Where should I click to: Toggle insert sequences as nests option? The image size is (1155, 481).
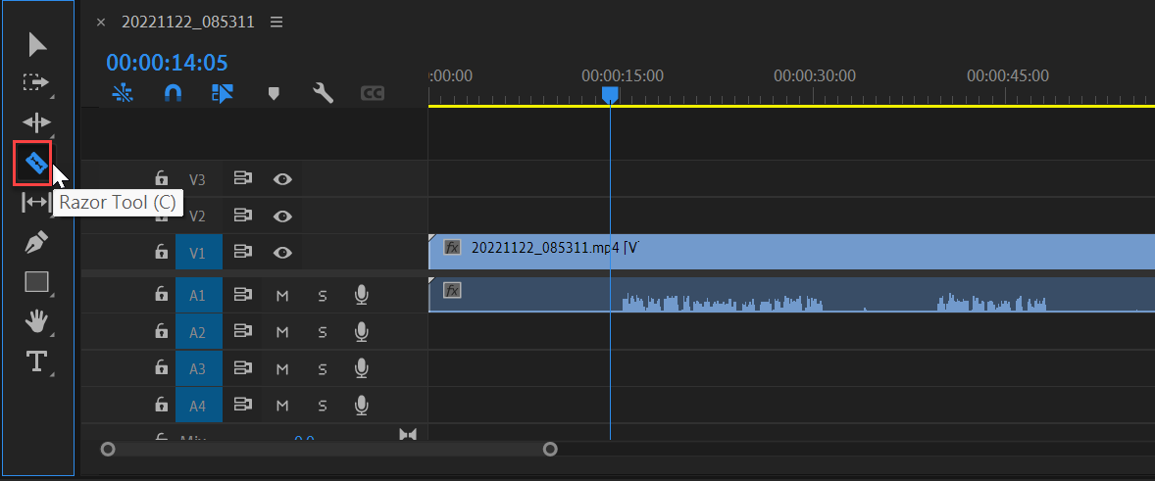[123, 93]
